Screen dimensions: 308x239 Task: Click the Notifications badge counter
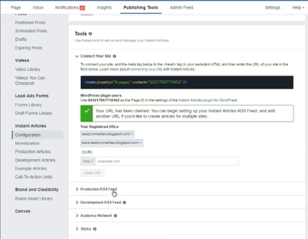click(x=82, y=8)
